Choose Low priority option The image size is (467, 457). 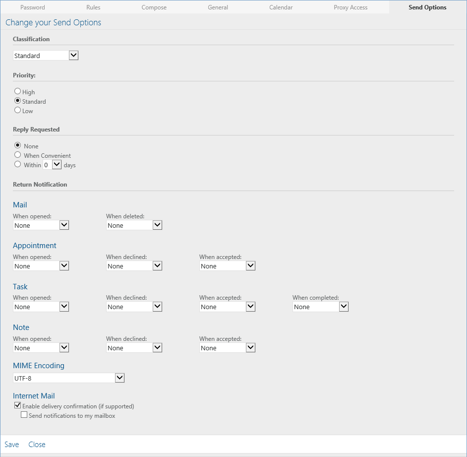coord(17,110)
